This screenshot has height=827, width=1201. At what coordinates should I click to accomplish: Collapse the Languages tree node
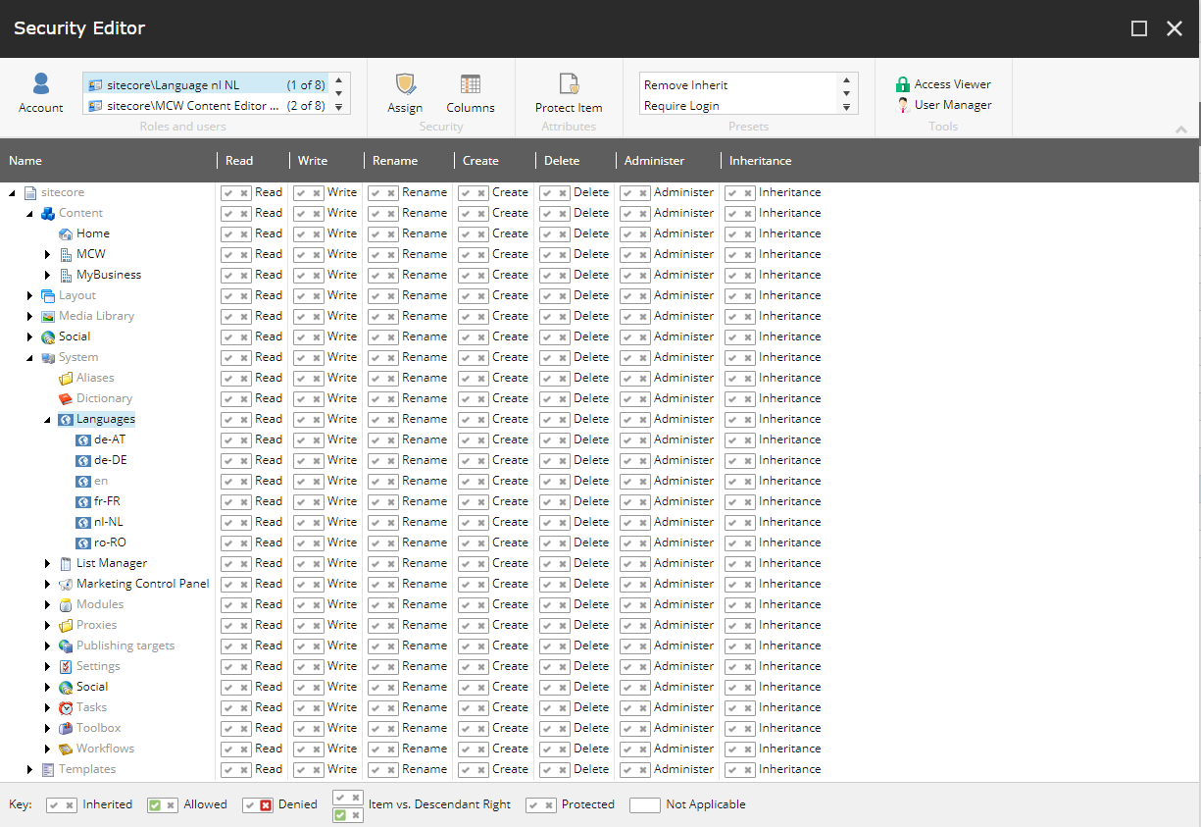point(47,420)
